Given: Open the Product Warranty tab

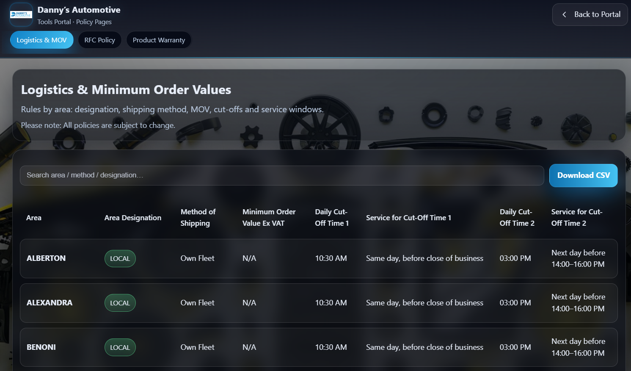Looking at the screenshot, I should coord(159,40).
